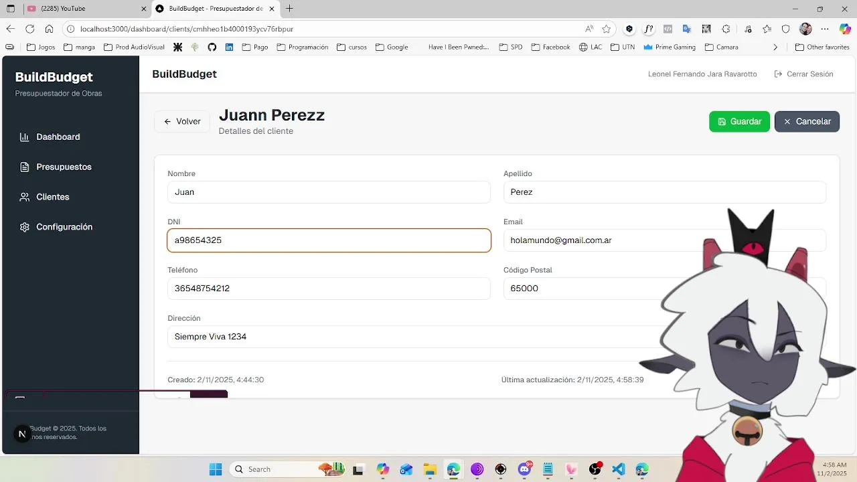Click the read aloud icon in address bar
Screen dimensions: 857x482
pos(589,29)
